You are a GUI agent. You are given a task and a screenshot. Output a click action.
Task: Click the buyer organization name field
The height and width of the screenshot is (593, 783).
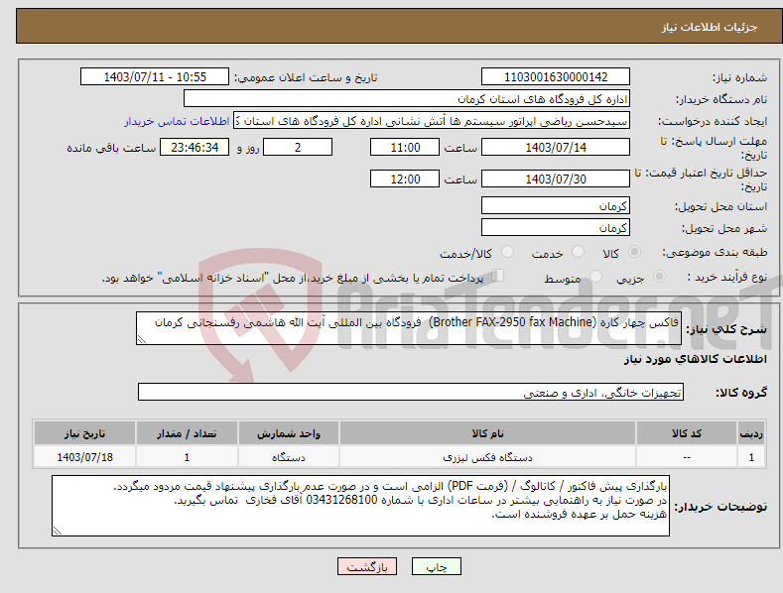click(x=407, y=99)
